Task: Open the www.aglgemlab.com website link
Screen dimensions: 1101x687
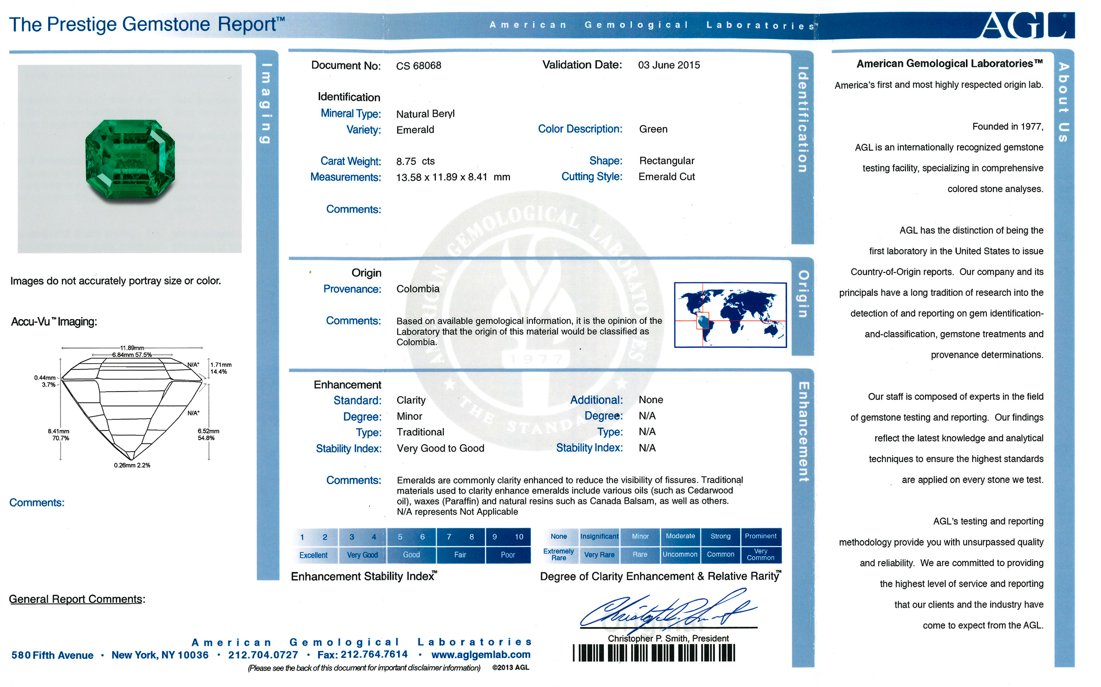Action: tap(481, 655)
